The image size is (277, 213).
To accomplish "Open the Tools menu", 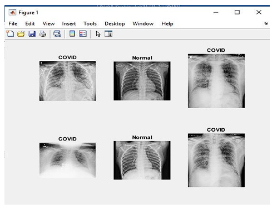I will 90,23.
